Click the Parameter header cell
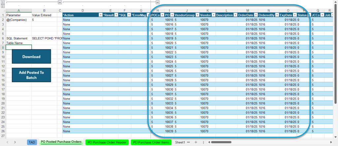This screenshot has height=146, width=338. coord(19,15)
